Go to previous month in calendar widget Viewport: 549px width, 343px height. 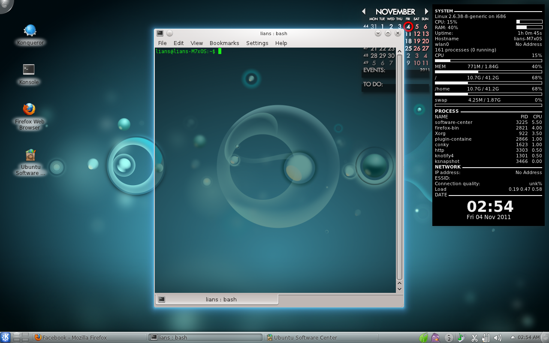coord(364,12)
